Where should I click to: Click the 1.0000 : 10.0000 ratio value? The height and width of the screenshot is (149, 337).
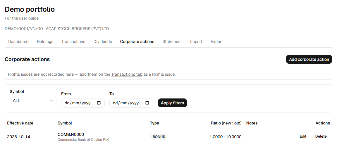pyautogui.click(x=226, y=137)
